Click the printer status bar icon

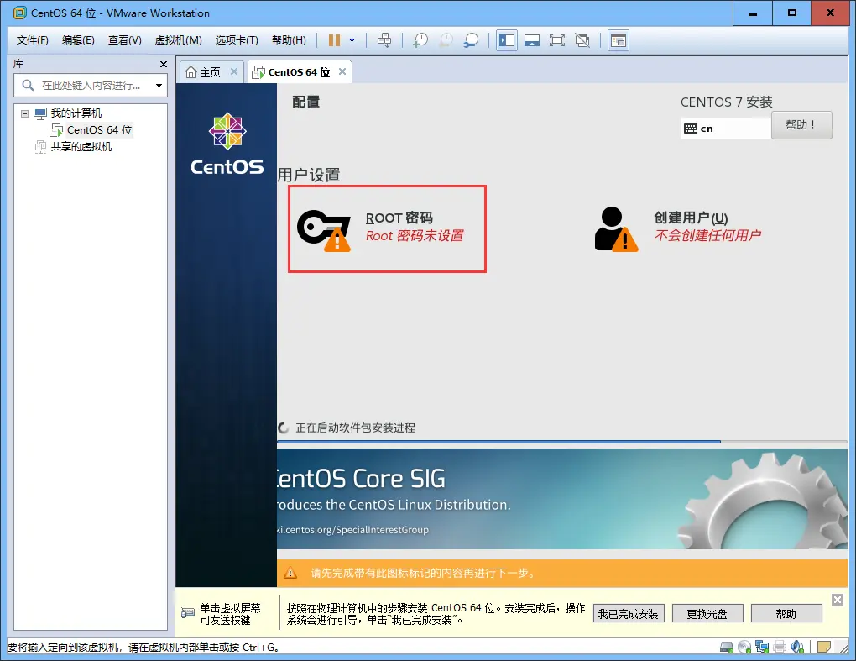click(780, 648)
